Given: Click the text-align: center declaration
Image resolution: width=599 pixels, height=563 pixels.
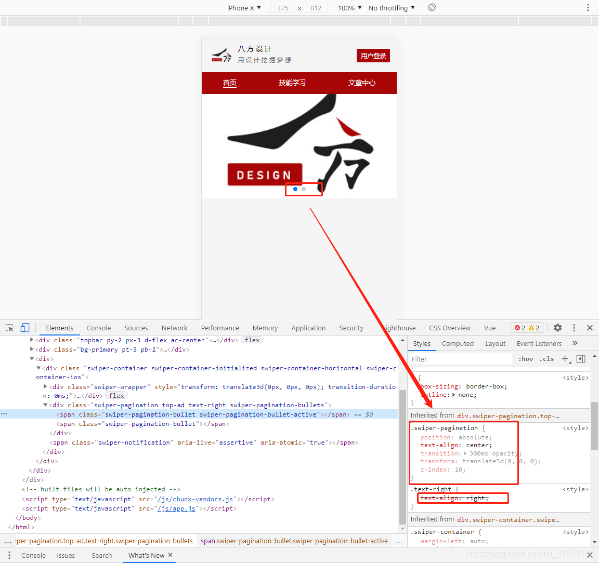Looking at the screenshot, I should coord(456,445).
